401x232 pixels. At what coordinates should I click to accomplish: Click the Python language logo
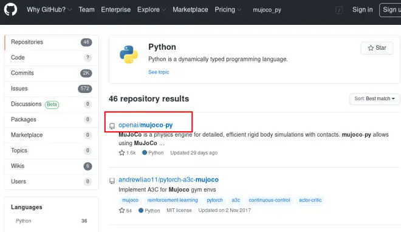(x=129, y=55)
